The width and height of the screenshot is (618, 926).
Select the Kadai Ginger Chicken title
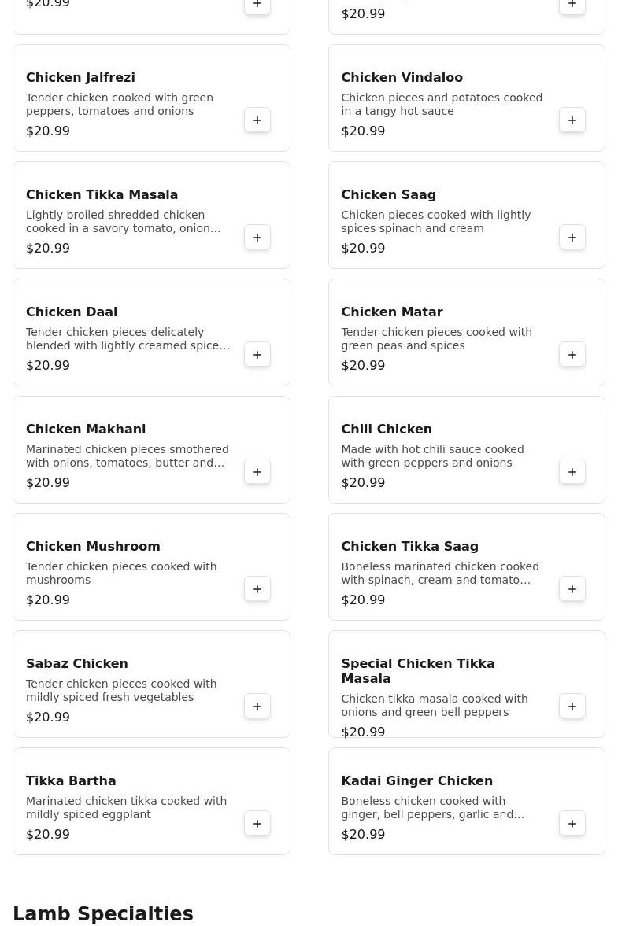[416, 781]
